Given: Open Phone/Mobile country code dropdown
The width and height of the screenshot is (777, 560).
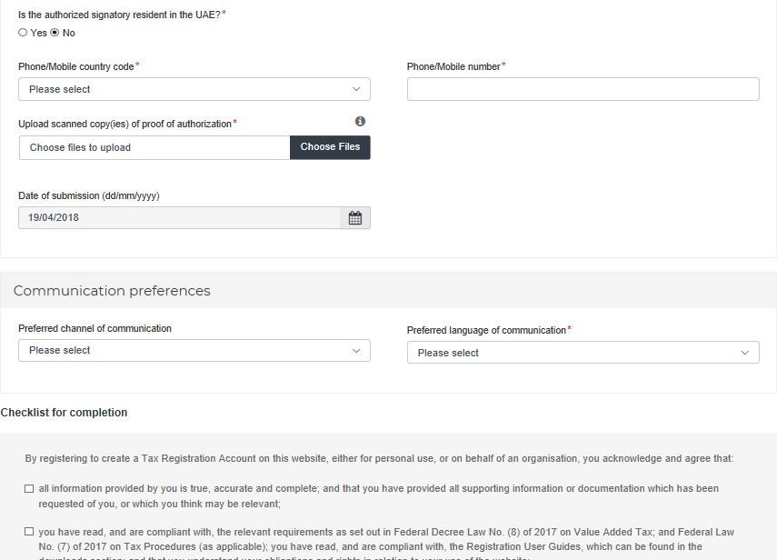Looking at the screenshot, I should point(194,89).
